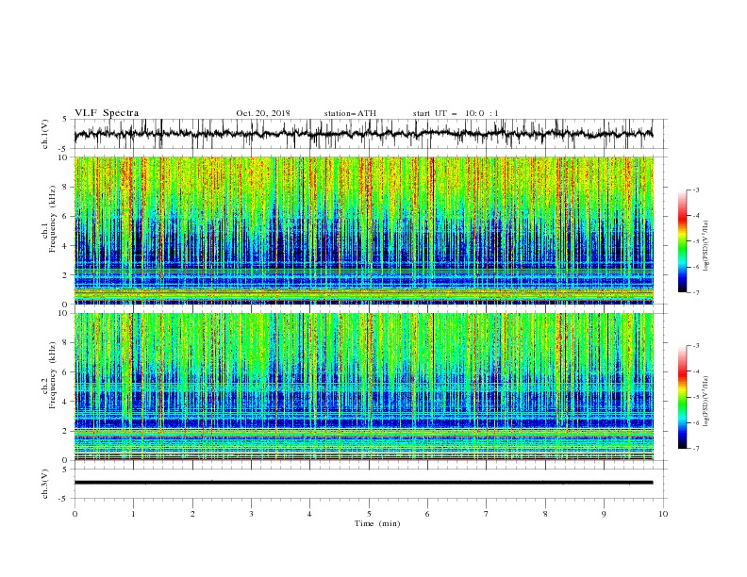Click inside the ch.2 spectrogram panel
This screenshot has width=747, height=577.
click(x=363, y=387)
